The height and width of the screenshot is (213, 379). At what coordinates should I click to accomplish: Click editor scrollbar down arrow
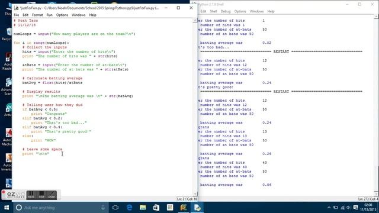(x=195, y=194)
